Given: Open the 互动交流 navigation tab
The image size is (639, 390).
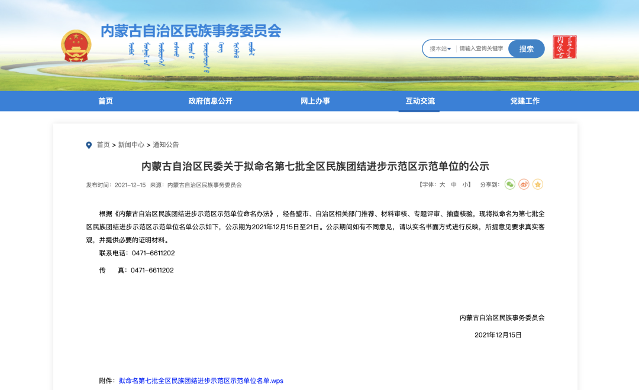Looking at the screenshot, I should [419, 101].
